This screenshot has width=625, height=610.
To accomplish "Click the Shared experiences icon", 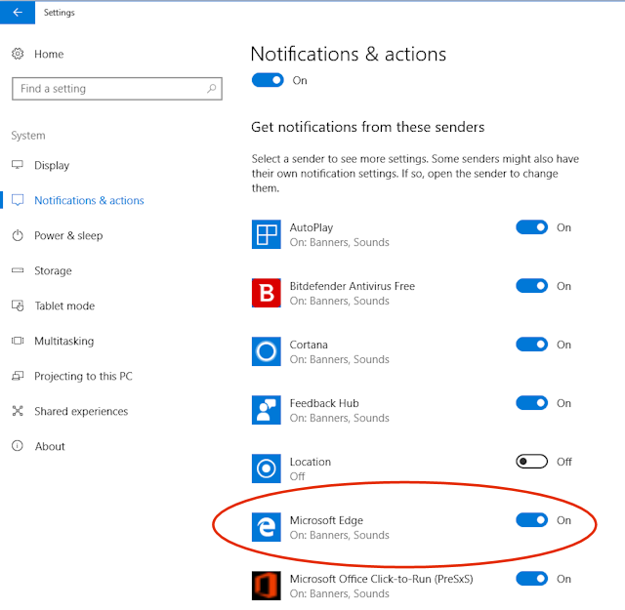I will (18, 411).
